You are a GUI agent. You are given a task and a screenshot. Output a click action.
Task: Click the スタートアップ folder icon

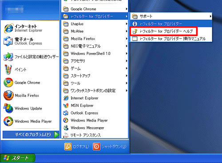[66, 76]
